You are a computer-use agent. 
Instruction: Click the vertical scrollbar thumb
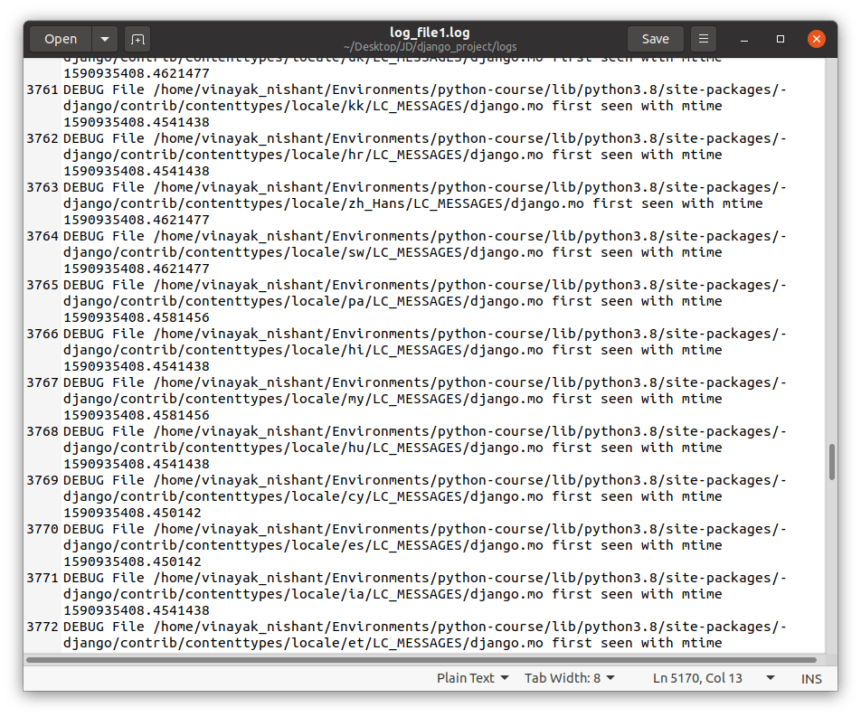(830, 459)
